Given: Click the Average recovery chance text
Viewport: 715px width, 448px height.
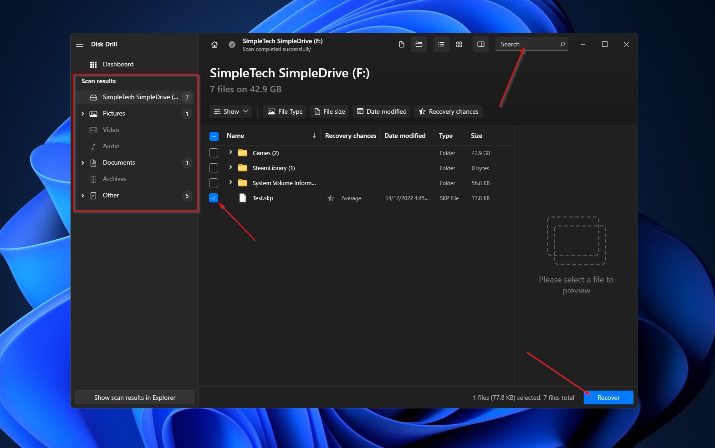Looking at the screenshot, I should (351, 198).
